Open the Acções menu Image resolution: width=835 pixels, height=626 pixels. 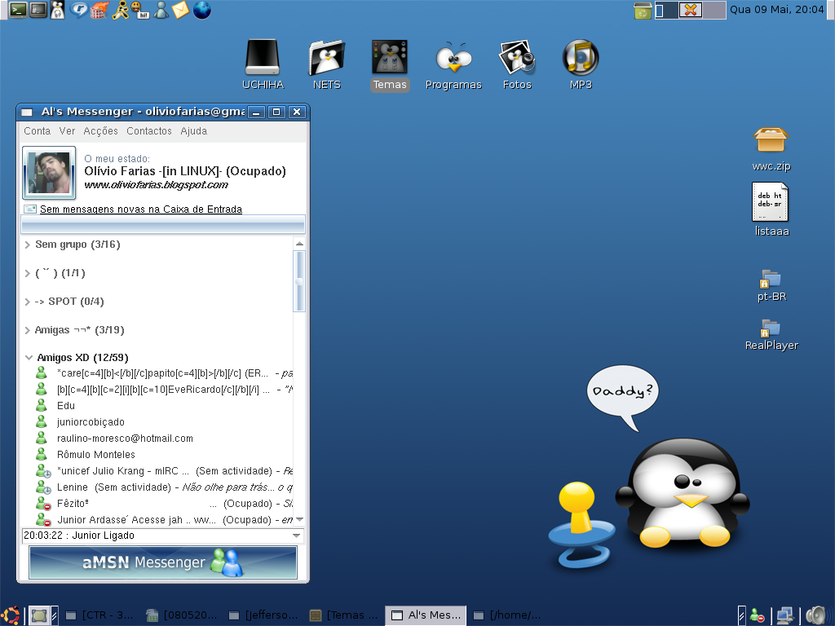100,131
